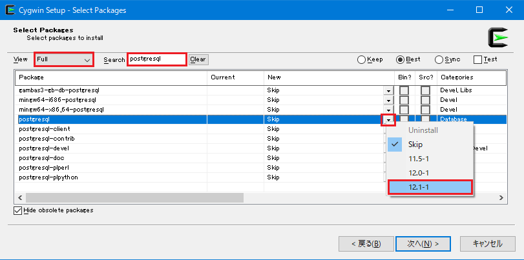Click the 次へ(N) next button
Image resolution: width=524 pixels, height=260 pixels.
[x=423, y=244]
